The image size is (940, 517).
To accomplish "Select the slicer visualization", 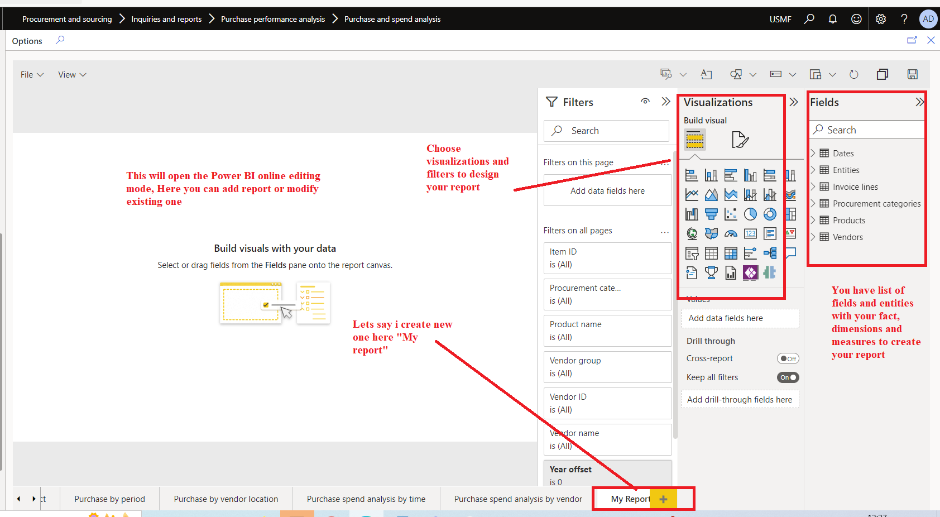I will point(692,253).
